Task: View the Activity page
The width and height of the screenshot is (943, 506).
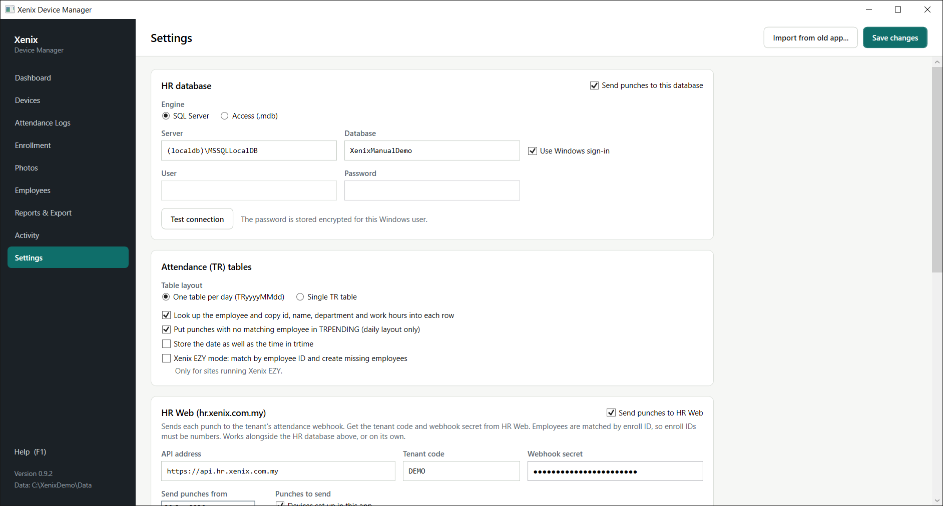Action: coord(68,235)
